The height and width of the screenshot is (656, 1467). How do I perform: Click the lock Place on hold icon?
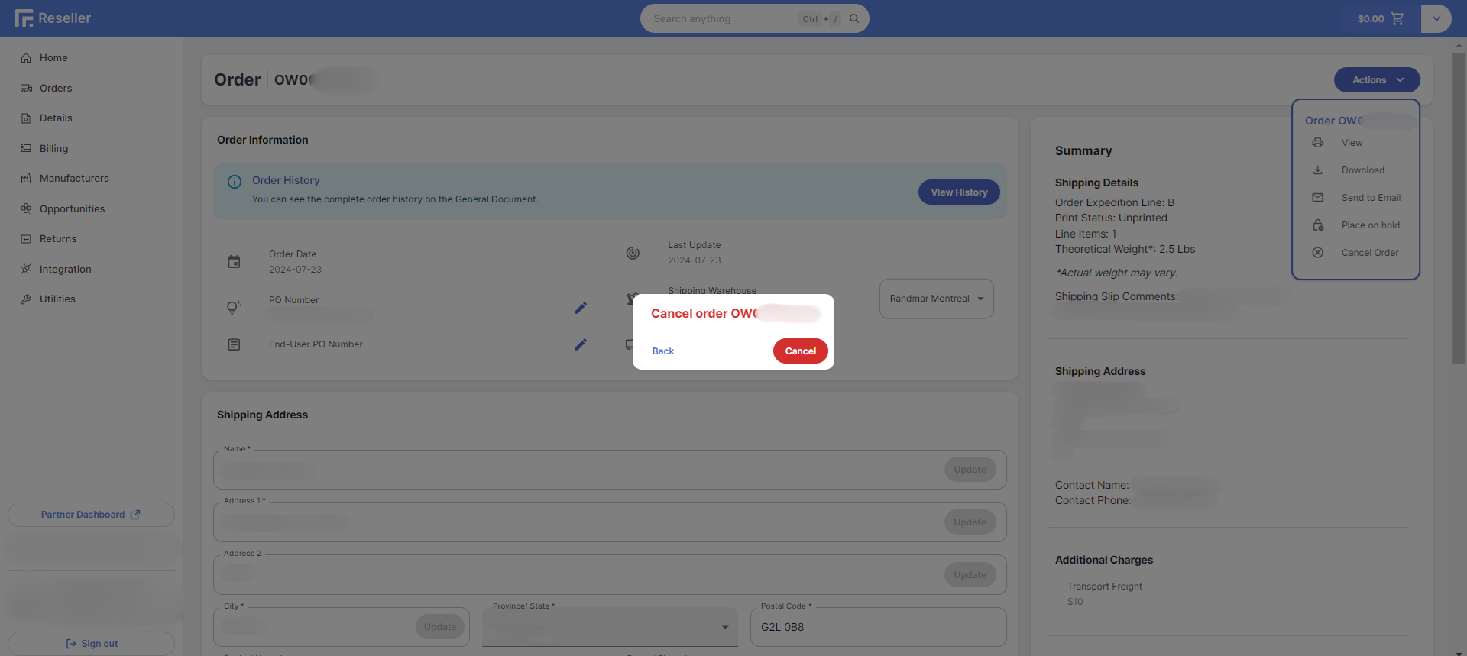point(1318,225)
